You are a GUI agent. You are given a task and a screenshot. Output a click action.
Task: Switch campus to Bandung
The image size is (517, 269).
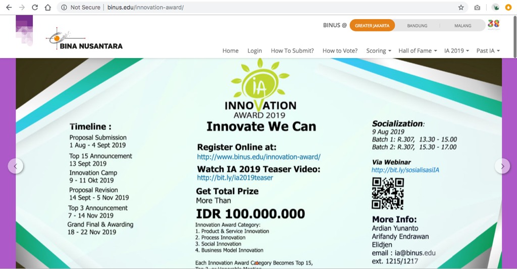pos(417,25)
